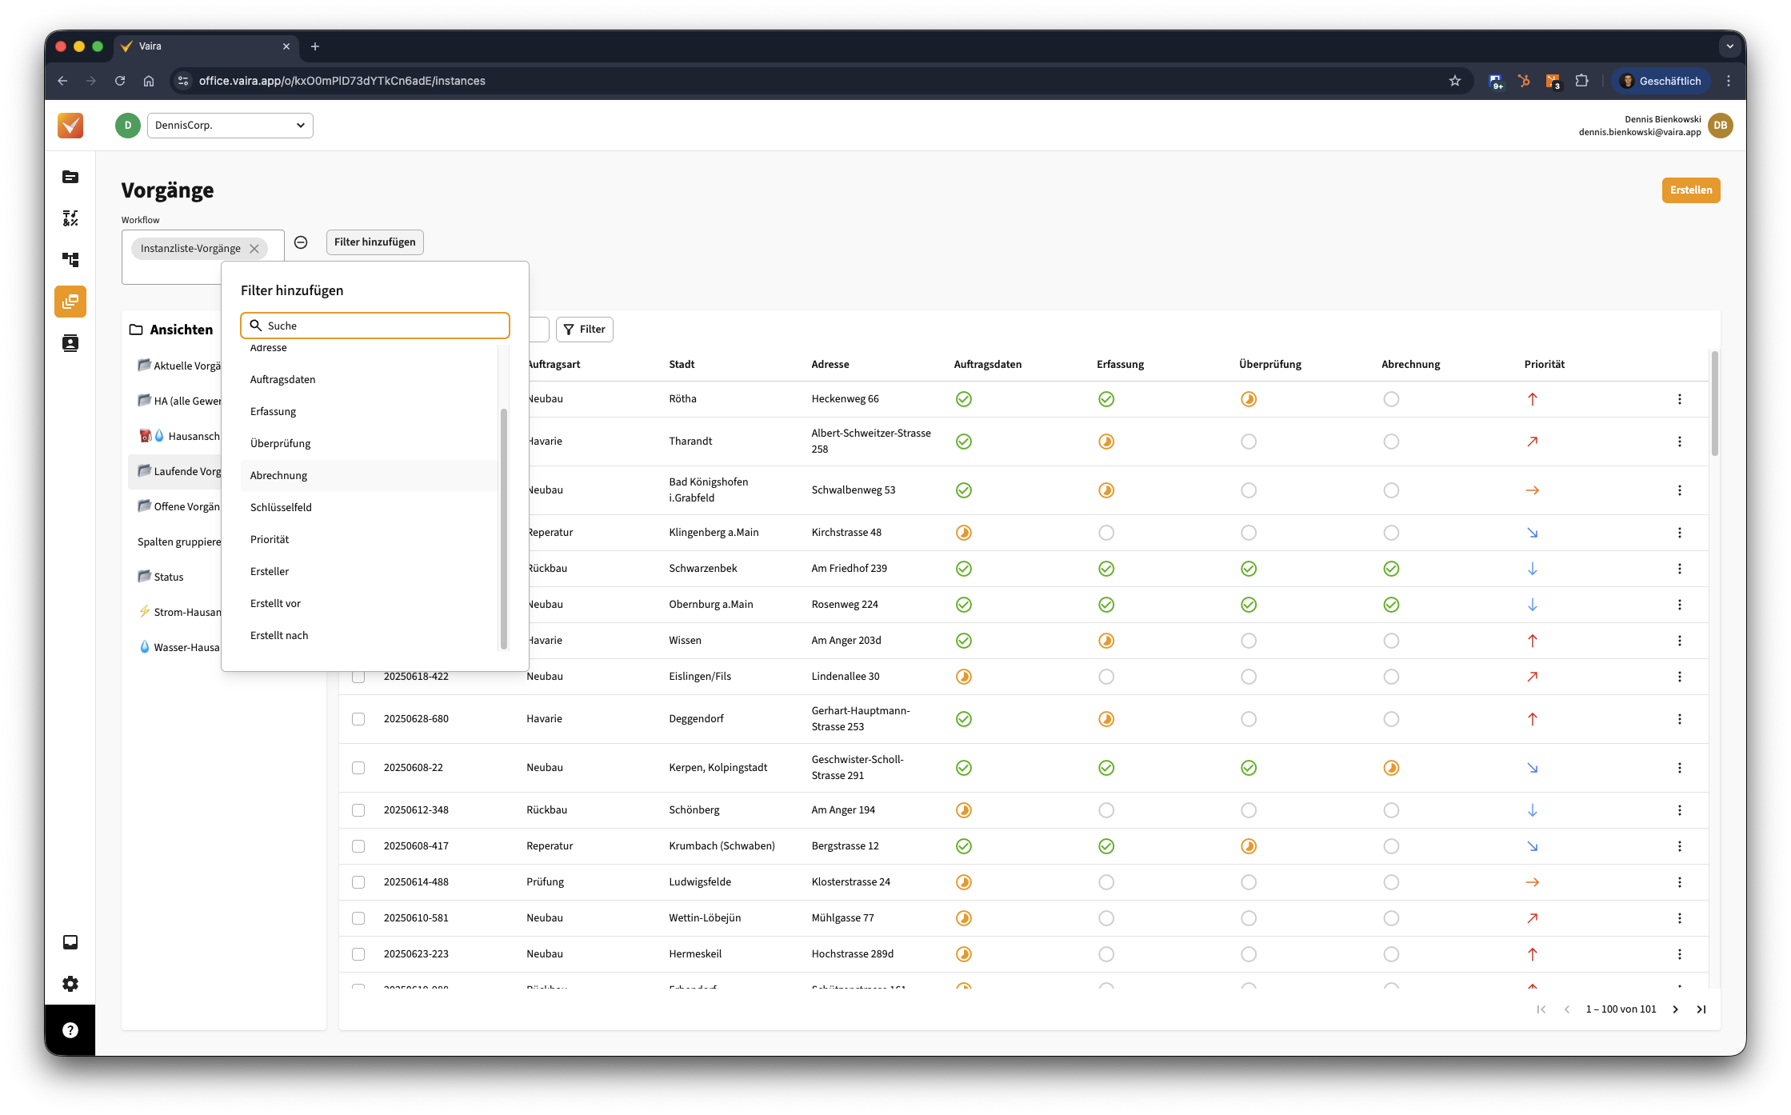
Task: Open the settings gear in sidebar
Action: pyautogui.click(x=70, y=984)
